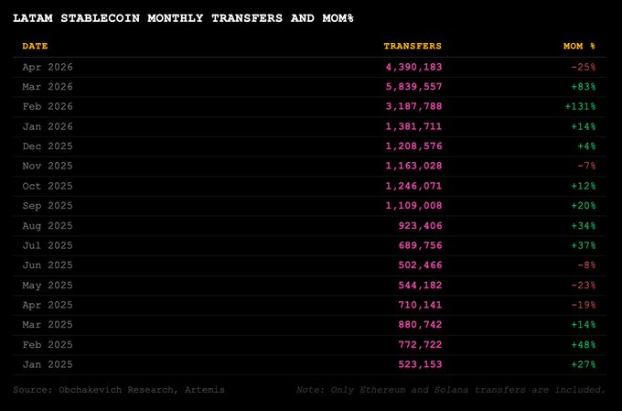
Task: Select the +83% change value
Action: point(584,87)
